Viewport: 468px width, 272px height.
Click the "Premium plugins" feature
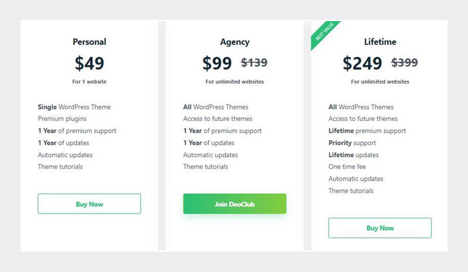63,119
